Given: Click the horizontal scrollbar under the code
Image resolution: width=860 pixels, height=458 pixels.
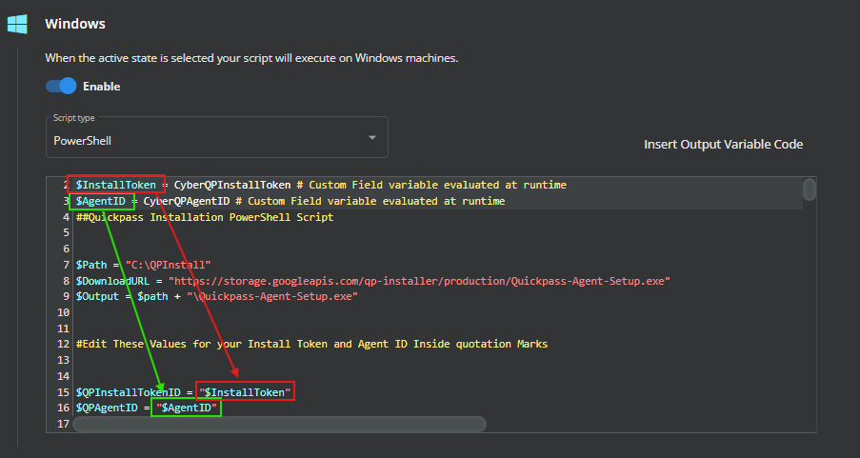Looking at the screenshot, I should click(x=279, y=424).
